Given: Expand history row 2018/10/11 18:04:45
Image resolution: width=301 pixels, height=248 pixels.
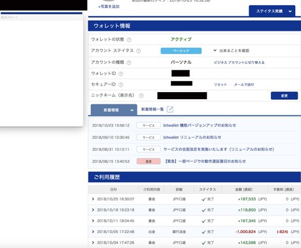Looking at the screenshot, I should click(93, 221).
